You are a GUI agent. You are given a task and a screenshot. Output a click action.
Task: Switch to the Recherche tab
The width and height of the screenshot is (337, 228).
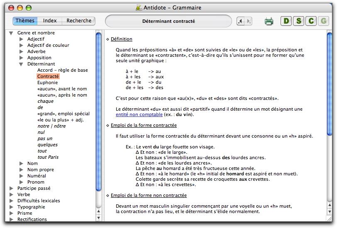point(79,21)
